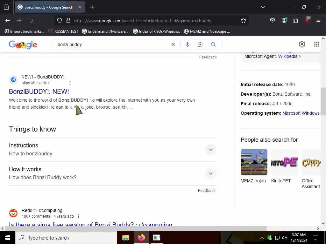
Task: Open Endermanch/Malware bookmark
Action: (x=105, y=31)
